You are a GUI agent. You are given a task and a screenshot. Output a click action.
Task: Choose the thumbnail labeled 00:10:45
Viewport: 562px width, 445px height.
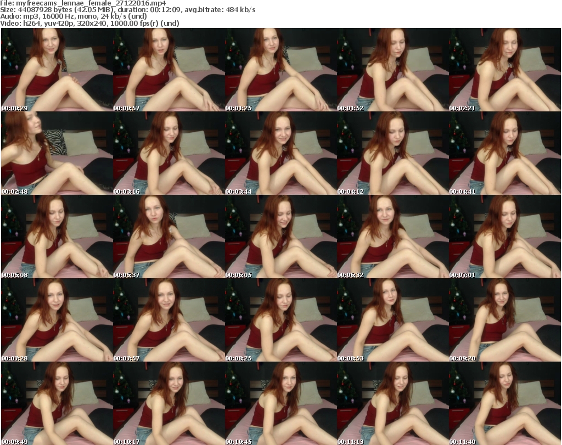280,403
